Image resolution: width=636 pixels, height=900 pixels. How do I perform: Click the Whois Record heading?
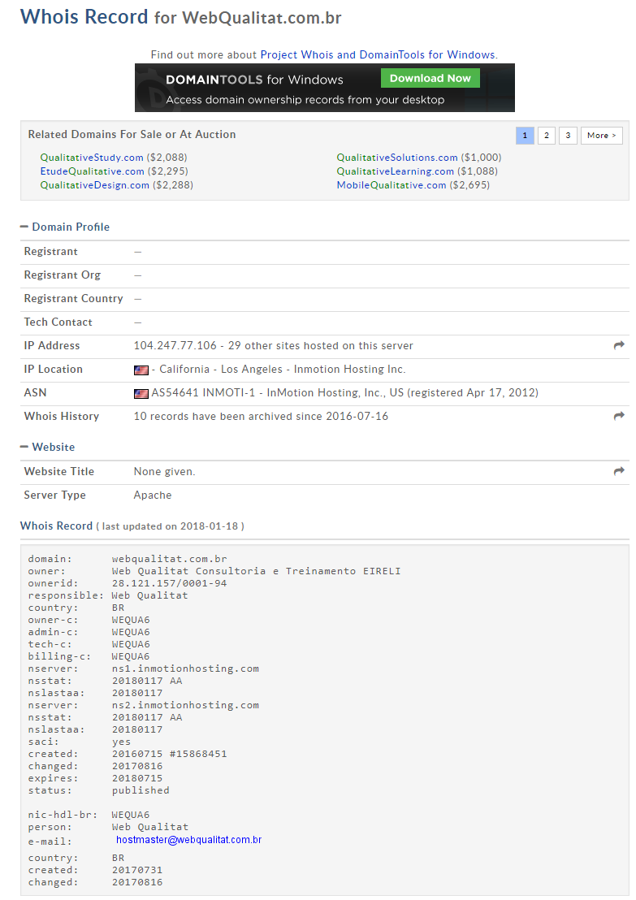pos(56,526)
